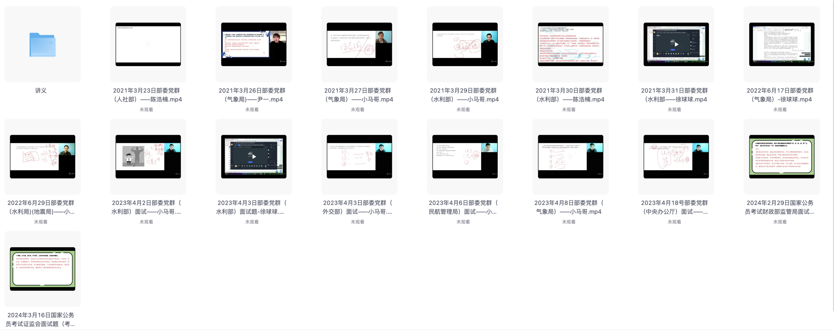The height and width of the screenshot is (331, 834).
Task: Open 2021年3月27日 气象局 小马哥 video thumbnail
Action: tap(359, 44)
